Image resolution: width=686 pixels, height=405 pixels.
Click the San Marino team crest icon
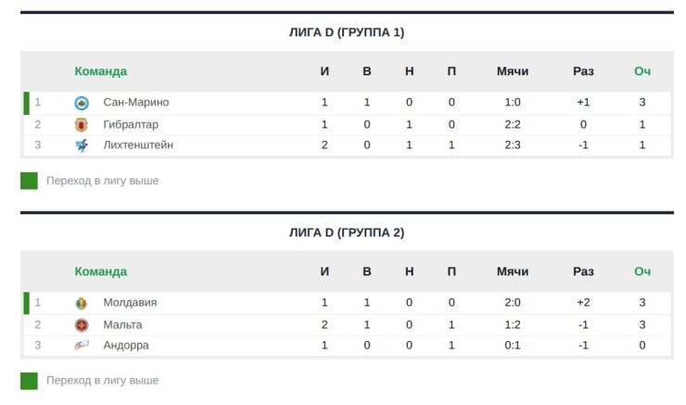pos(82,103)
